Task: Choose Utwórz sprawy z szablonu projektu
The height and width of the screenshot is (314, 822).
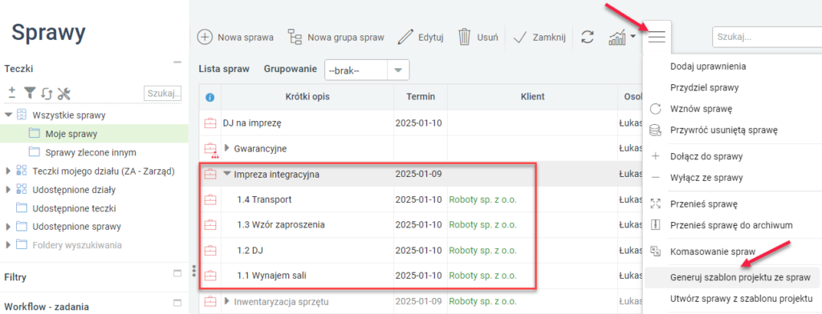Action: (x=741, y=299)
